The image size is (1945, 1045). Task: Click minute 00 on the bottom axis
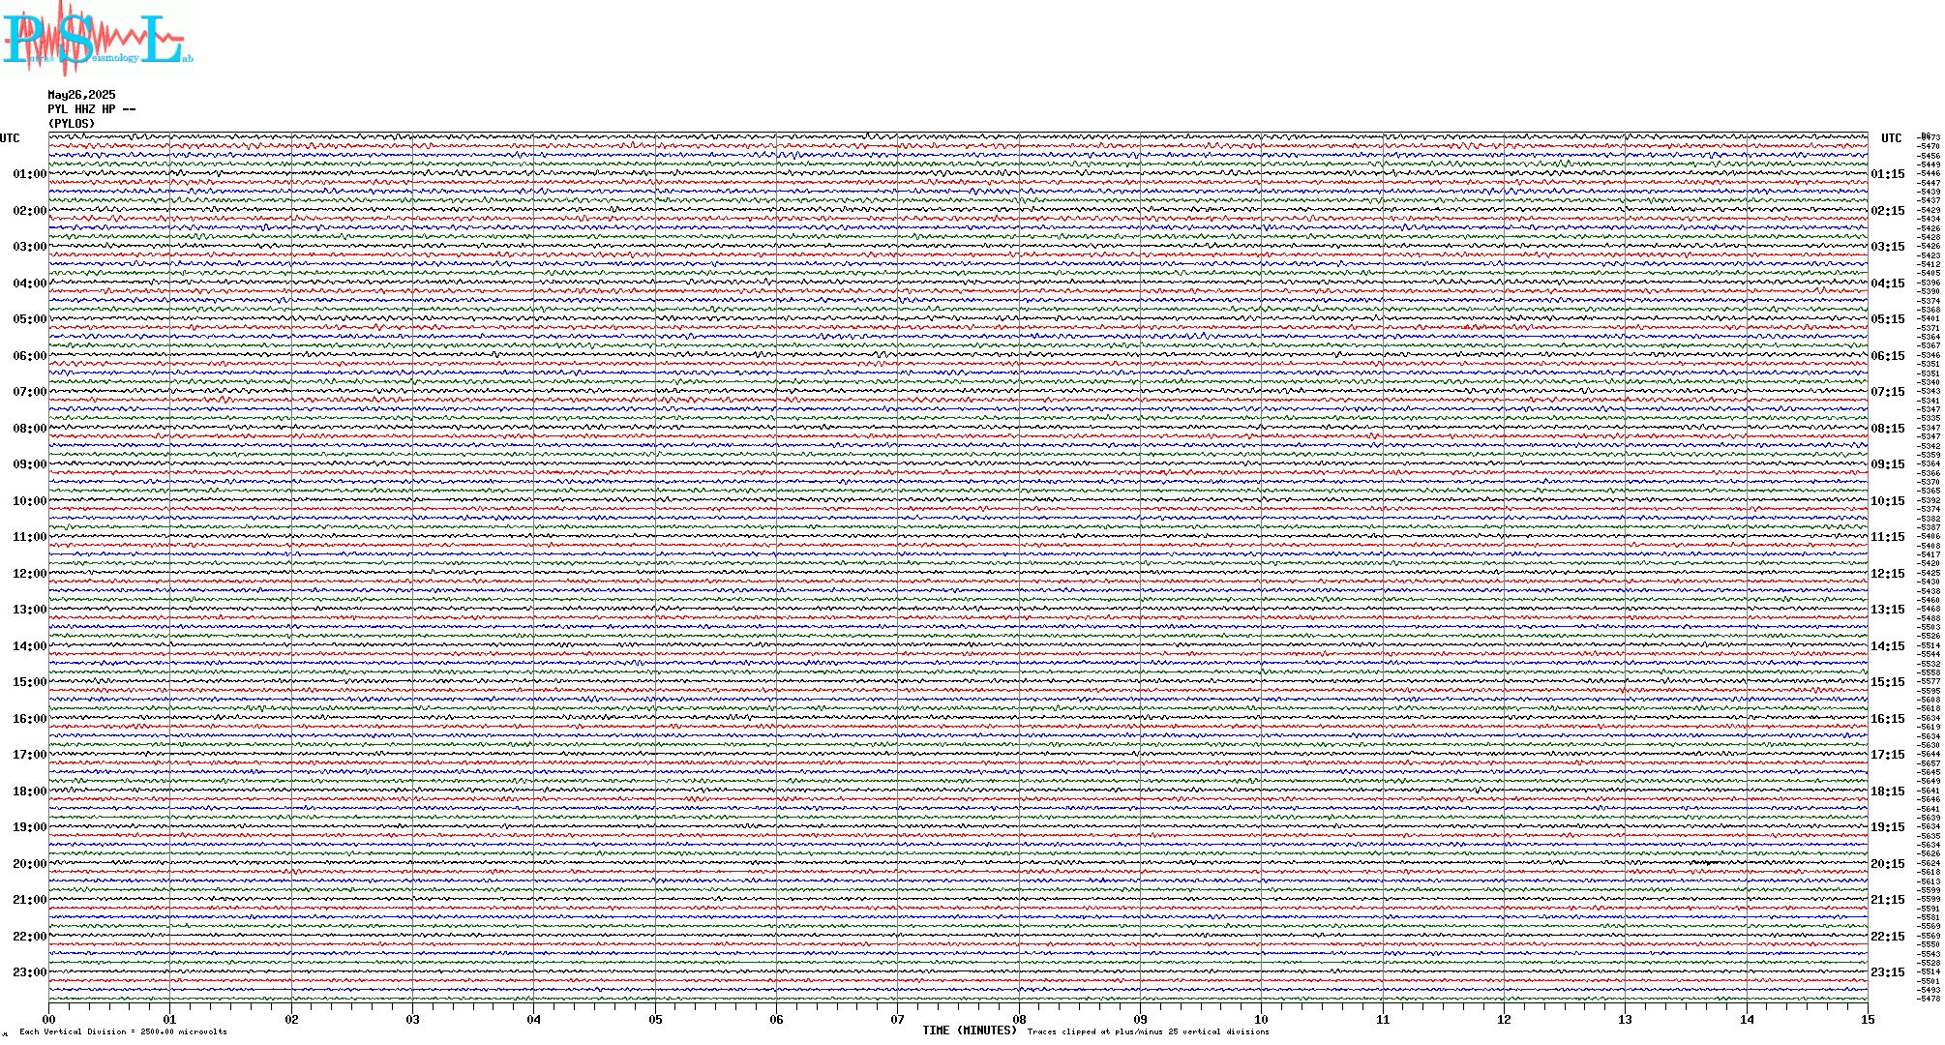[x=49, y=1019]
